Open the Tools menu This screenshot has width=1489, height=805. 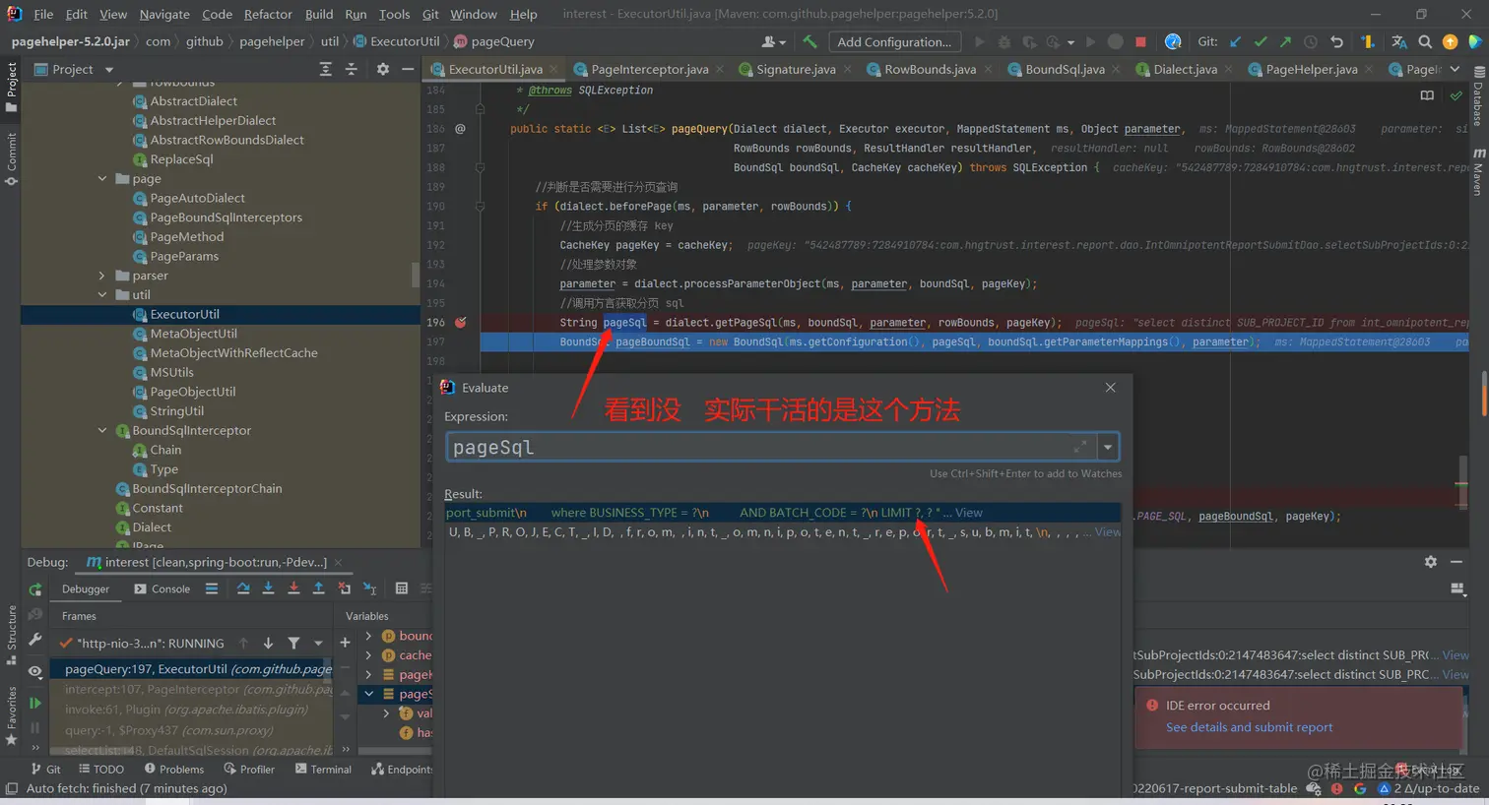(x=394, y=14)
